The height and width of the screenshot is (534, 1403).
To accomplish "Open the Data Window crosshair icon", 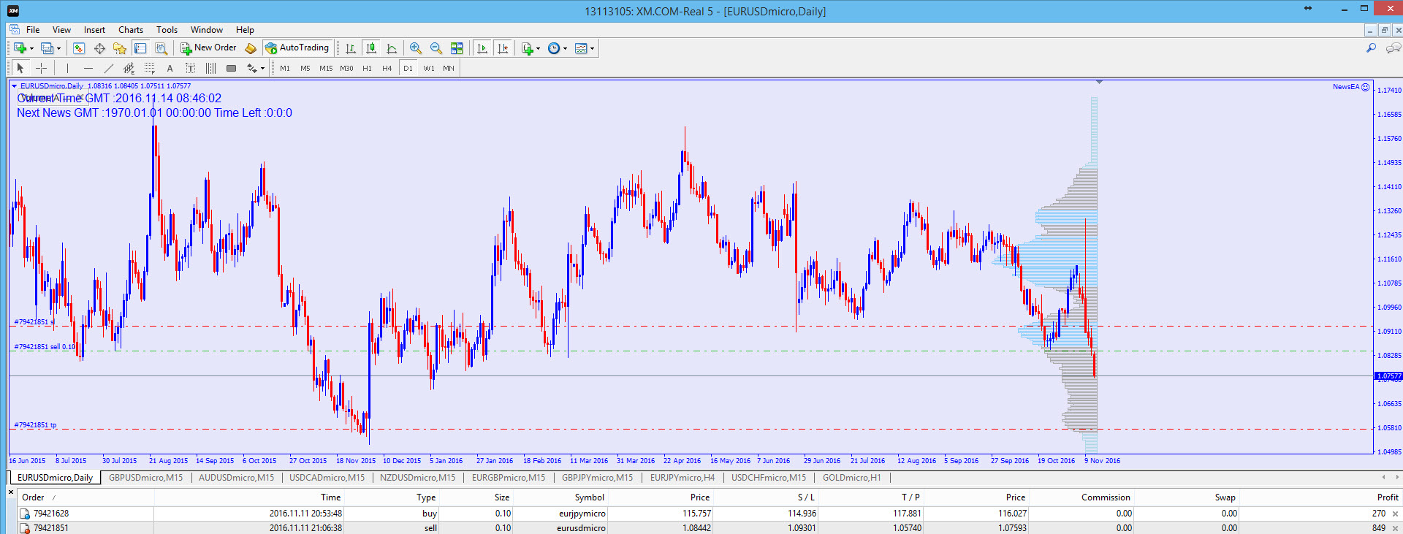I will coord(99,48).
